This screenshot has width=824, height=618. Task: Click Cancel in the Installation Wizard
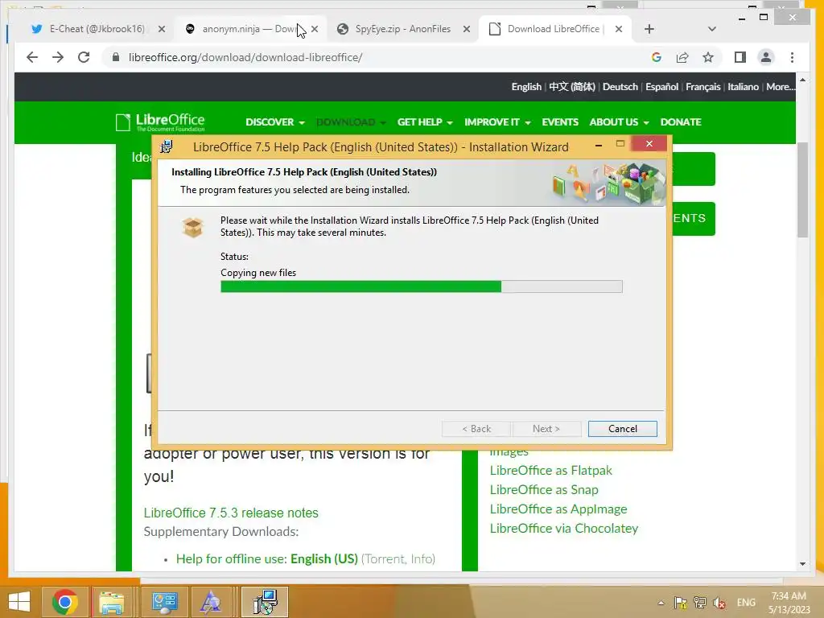click(x=622, y=429)
